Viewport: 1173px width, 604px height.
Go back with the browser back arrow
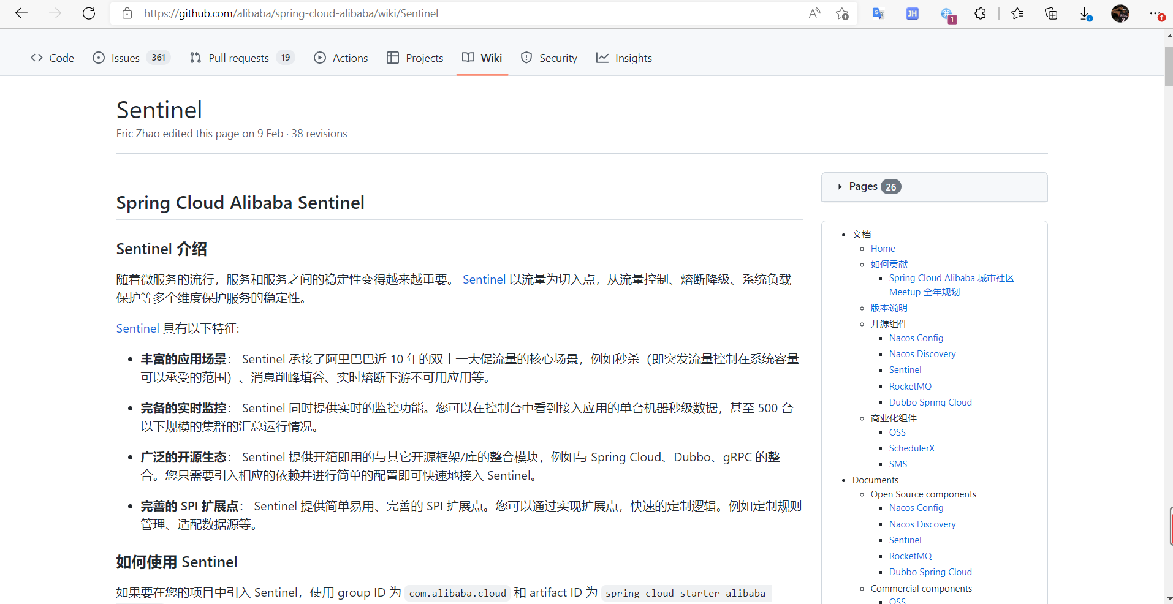[21, 13]
